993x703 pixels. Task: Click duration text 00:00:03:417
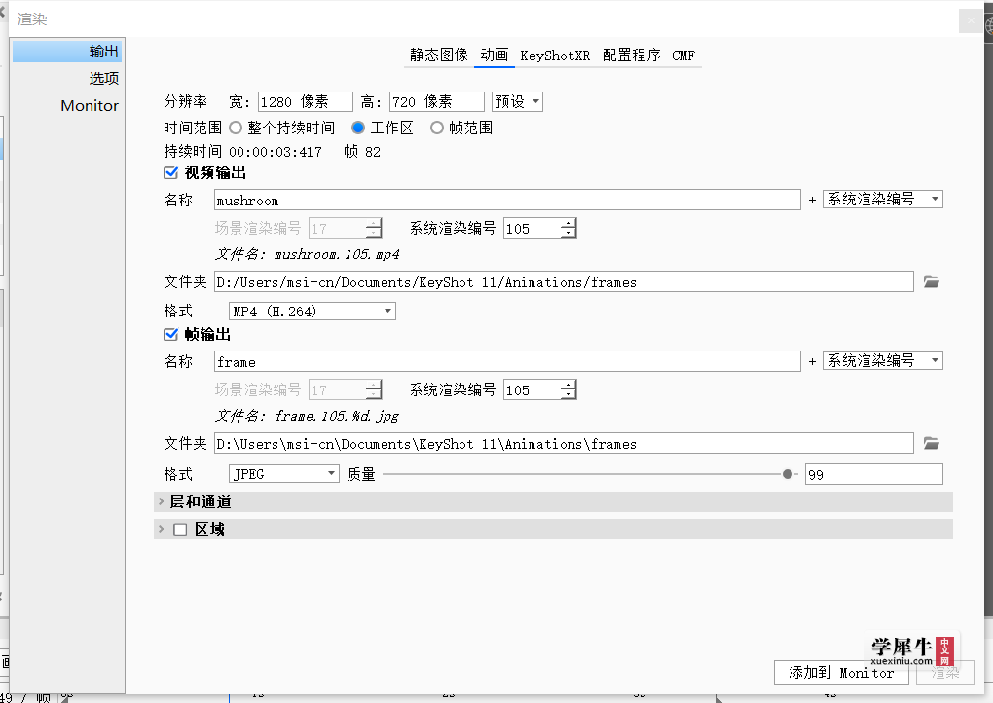276,152
